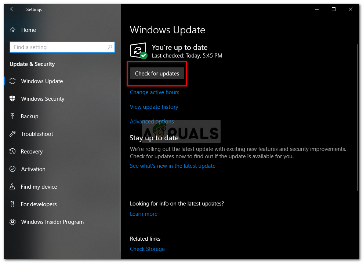Viewport: 363px width, 263px height.
Task: Click the Windows Insider Program cat icon
Action: pos(12,222)
